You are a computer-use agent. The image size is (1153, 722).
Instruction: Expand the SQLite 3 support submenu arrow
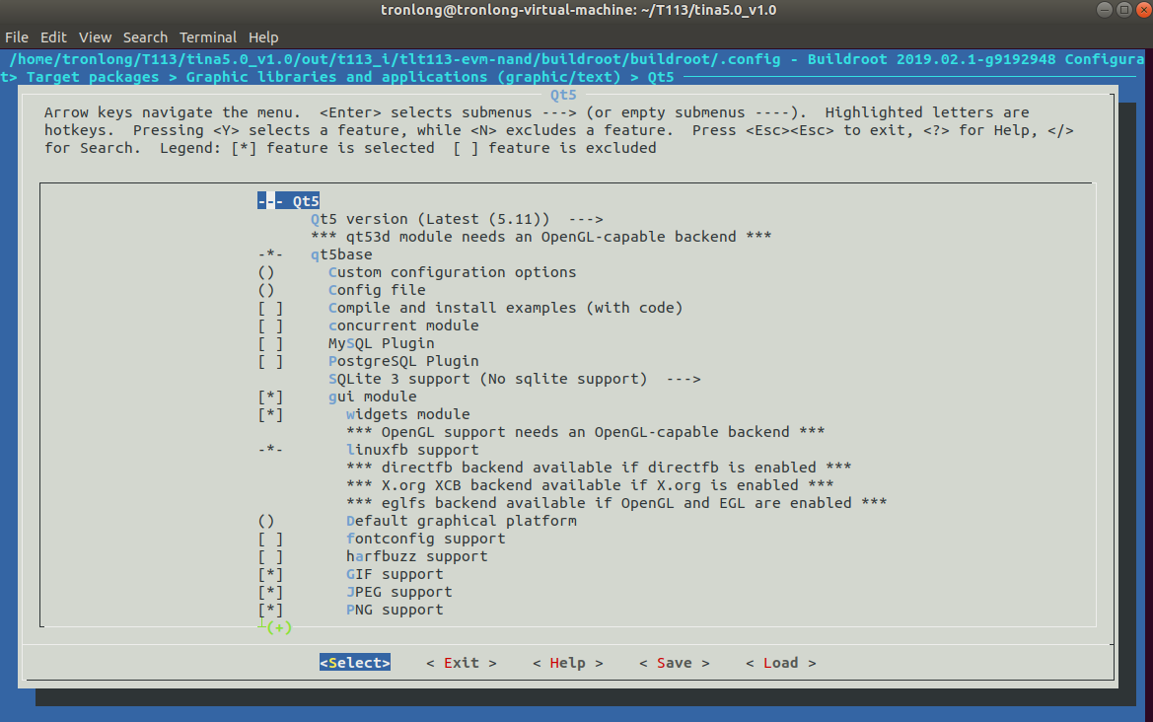pos(684,380)
